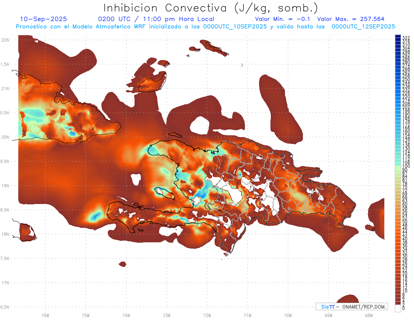Pick the 100 value on the color bar
The image size is (414, 320).
(398, 166)
